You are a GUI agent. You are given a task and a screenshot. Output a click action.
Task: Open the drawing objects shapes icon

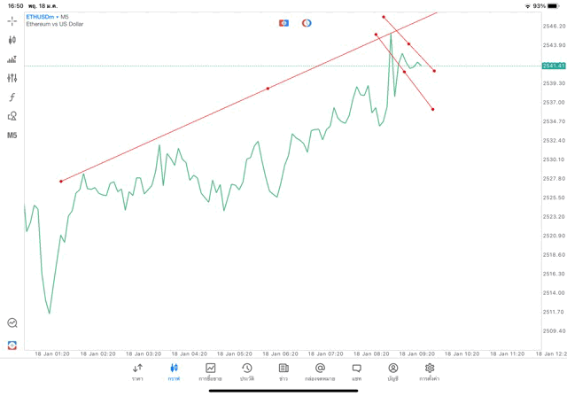tap(12, 116)
